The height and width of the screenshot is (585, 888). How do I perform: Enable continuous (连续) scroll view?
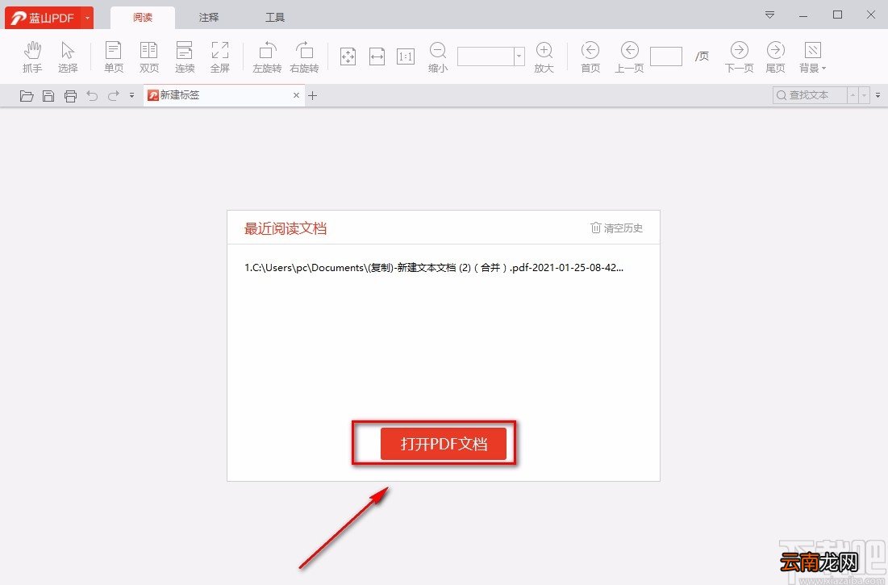185,56
